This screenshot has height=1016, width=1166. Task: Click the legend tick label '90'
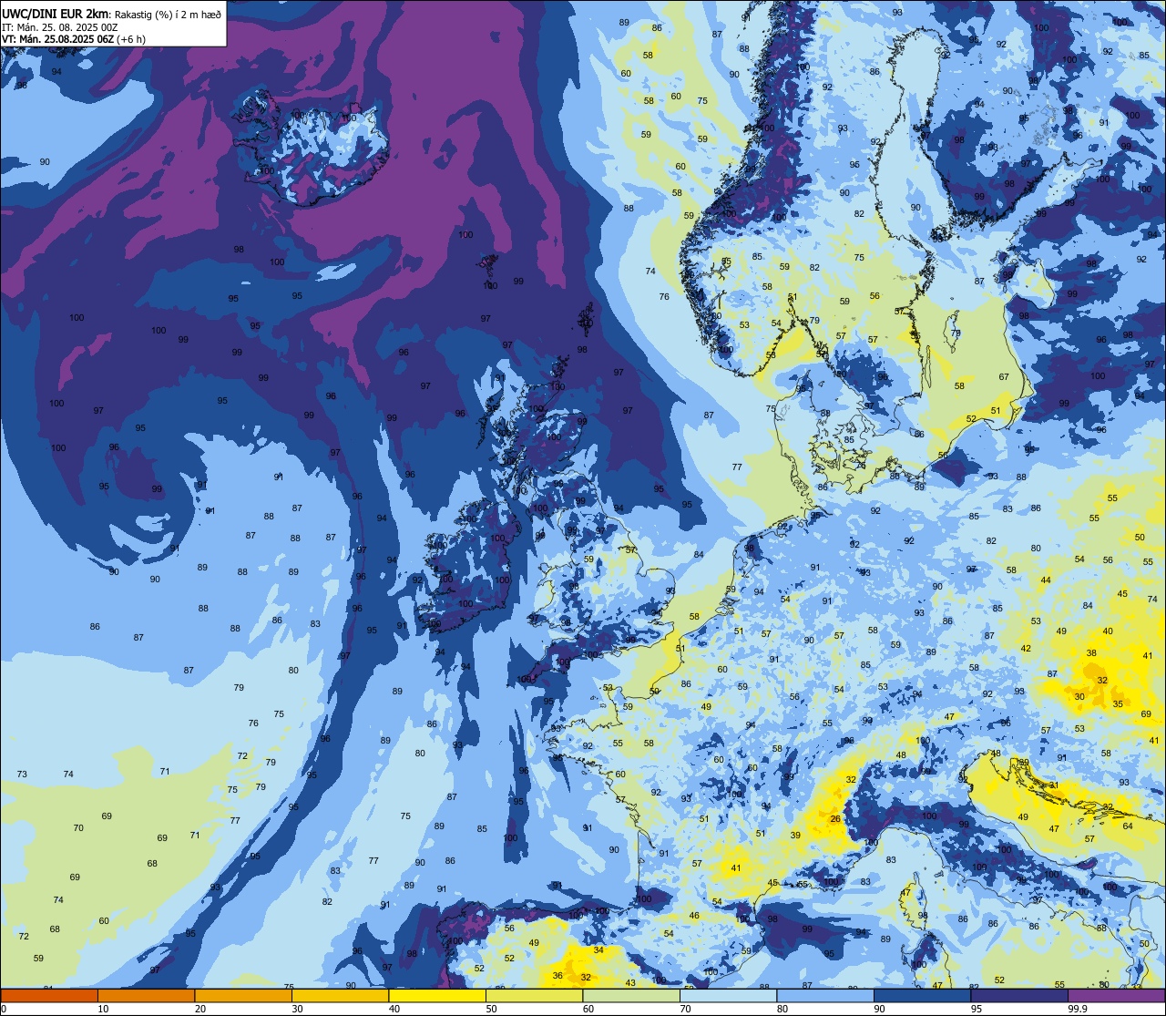click(x=879, y=1009)
